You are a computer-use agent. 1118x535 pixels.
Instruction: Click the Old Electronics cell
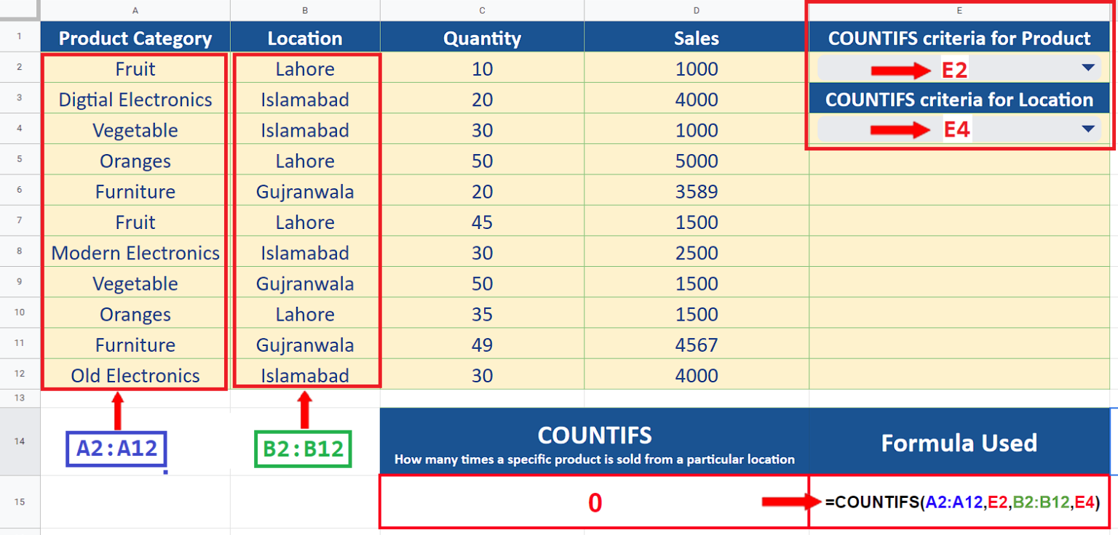pyautogui.click(x=135, y=375)
